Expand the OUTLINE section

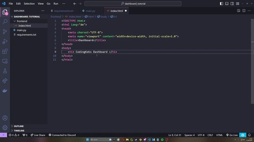pos(19,126)
